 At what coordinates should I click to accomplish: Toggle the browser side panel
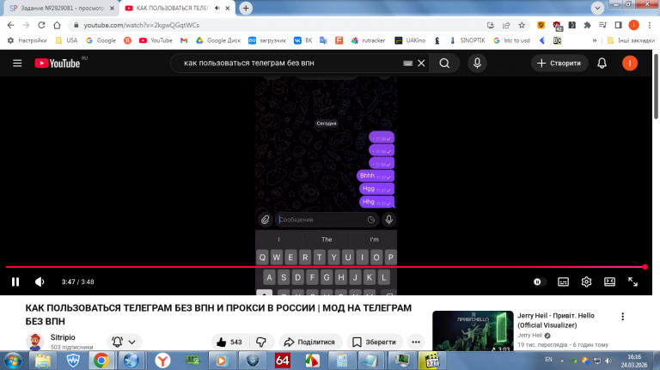[618, 25]
